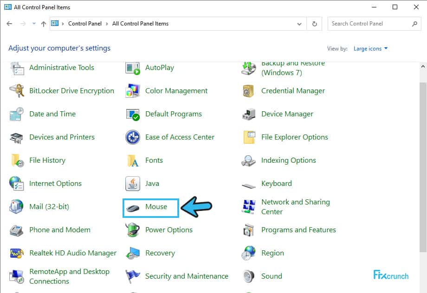The height and width of the screenshot is (293, 427).
Task: Open Recovery text link
Action: [x=160, y=253]
